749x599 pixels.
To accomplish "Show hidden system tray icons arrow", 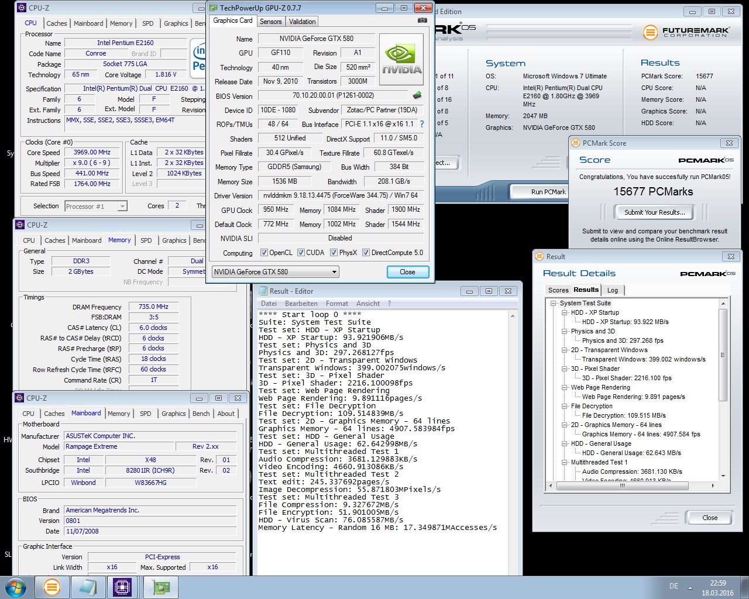I will coord(690,587).
